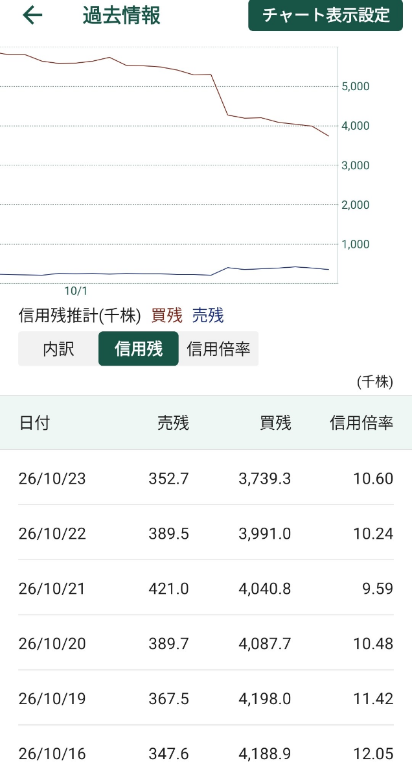Click the 3,739.3 買残 value
Image resolution: width=412 pixels, height=778 pixels.
pos(264,478)
